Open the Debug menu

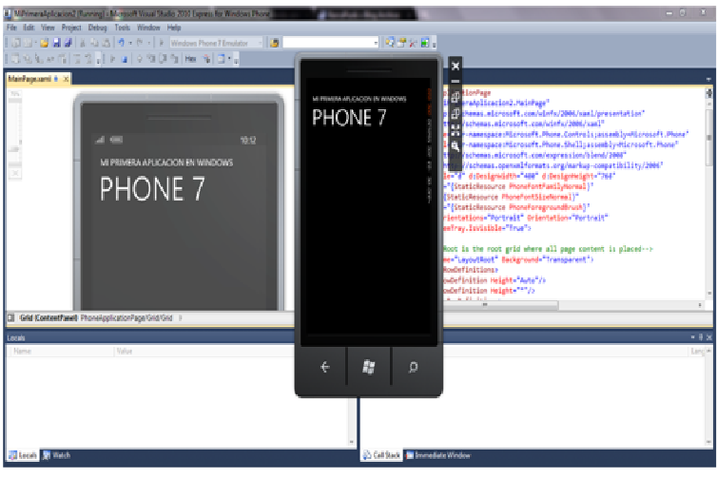click(x=98, y=28)
